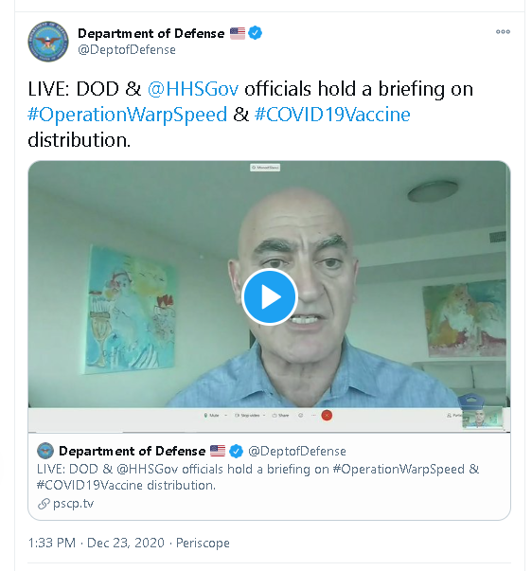Click the link chain icon beside pscp.tv
This screenshot has height=571, width=532.
coord(44,504)
